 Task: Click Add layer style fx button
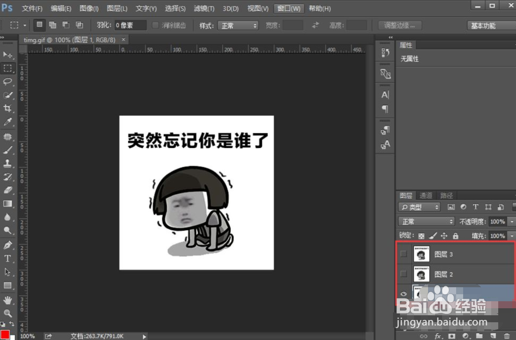438,336
